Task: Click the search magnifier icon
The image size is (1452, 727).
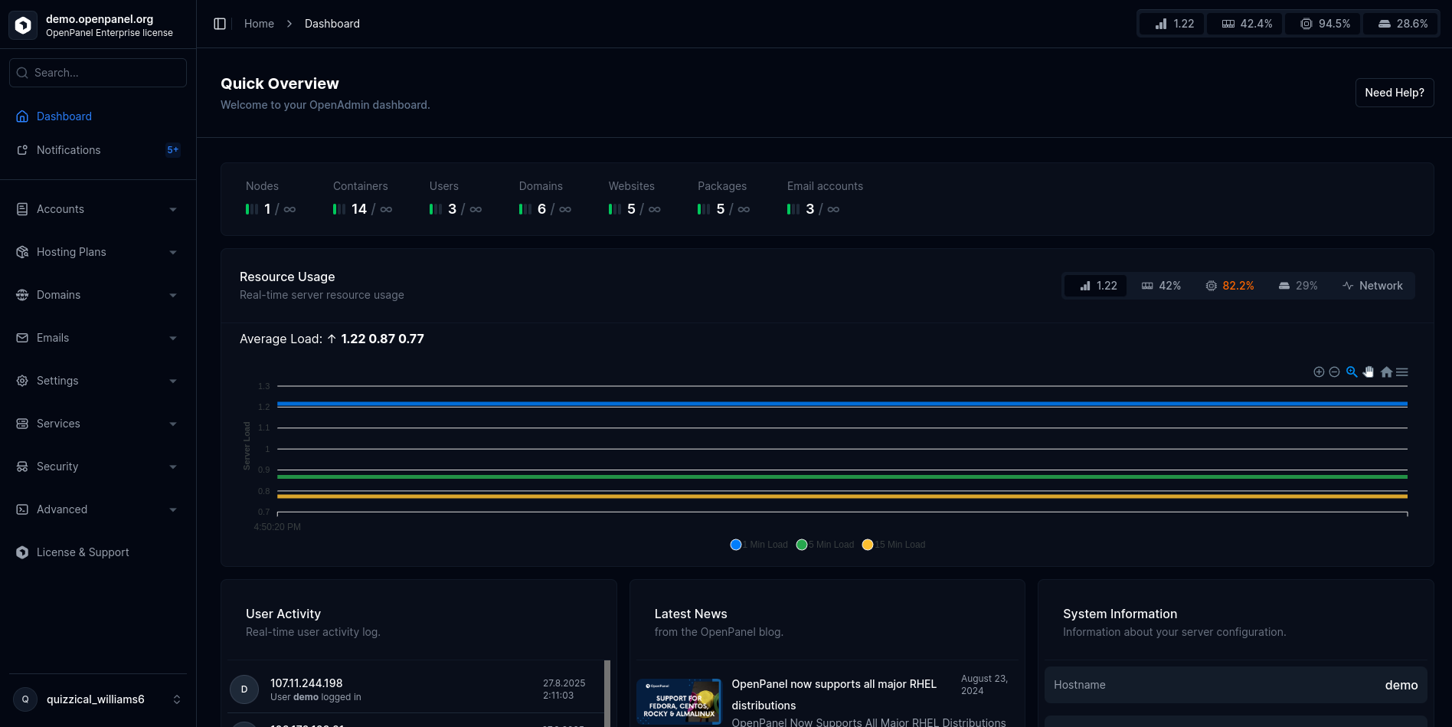Action: (x=22, y=73)
